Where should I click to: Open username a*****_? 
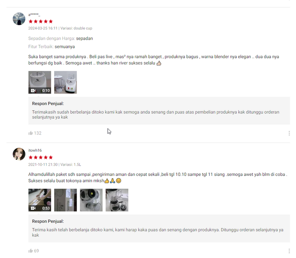click(34, 15)
